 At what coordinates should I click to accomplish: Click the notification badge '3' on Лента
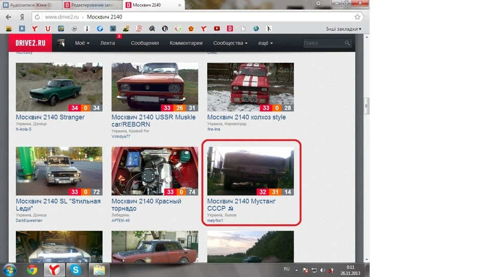coord(119,37)
